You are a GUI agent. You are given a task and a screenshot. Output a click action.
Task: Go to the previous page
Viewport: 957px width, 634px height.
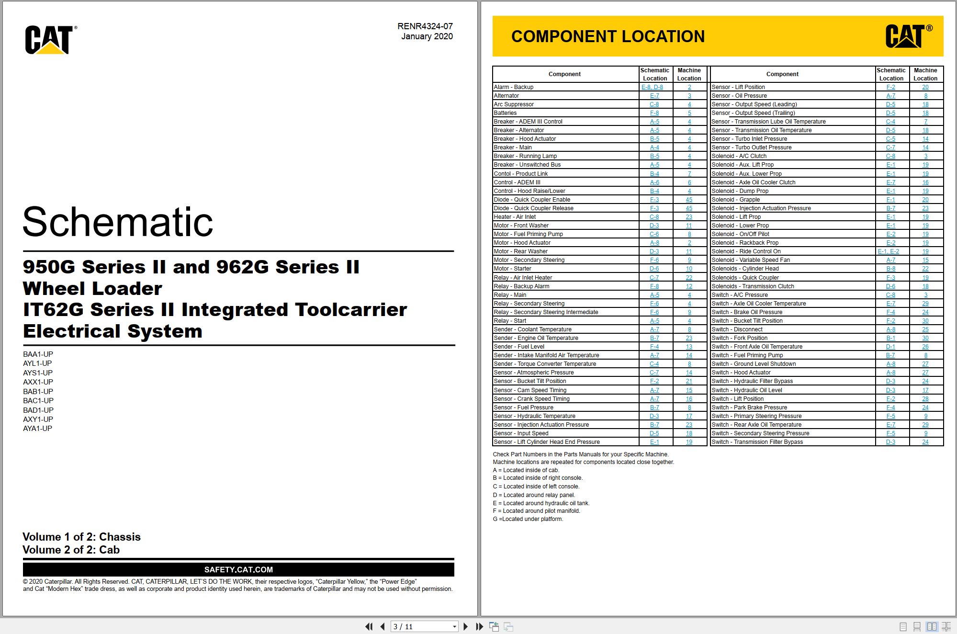[x=383, y=626]
